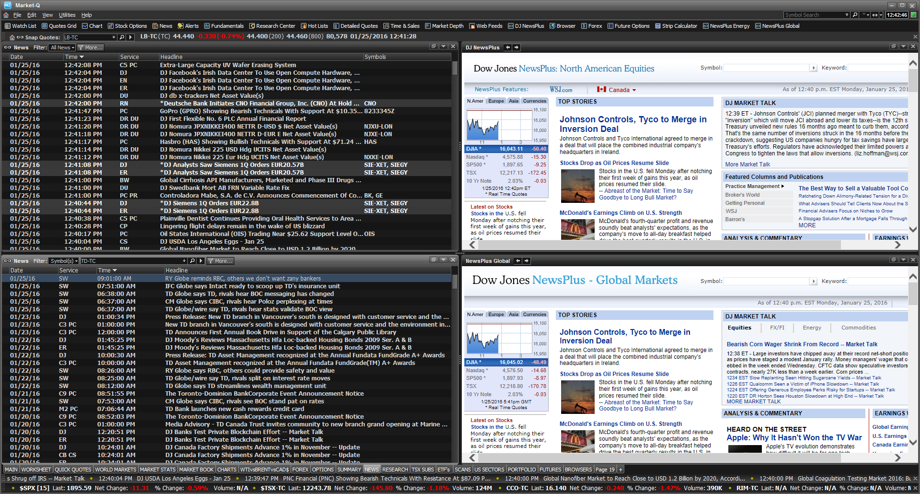Open the Canada region dropdown
This screenshot has width=920, height=494.
point(616,90)
